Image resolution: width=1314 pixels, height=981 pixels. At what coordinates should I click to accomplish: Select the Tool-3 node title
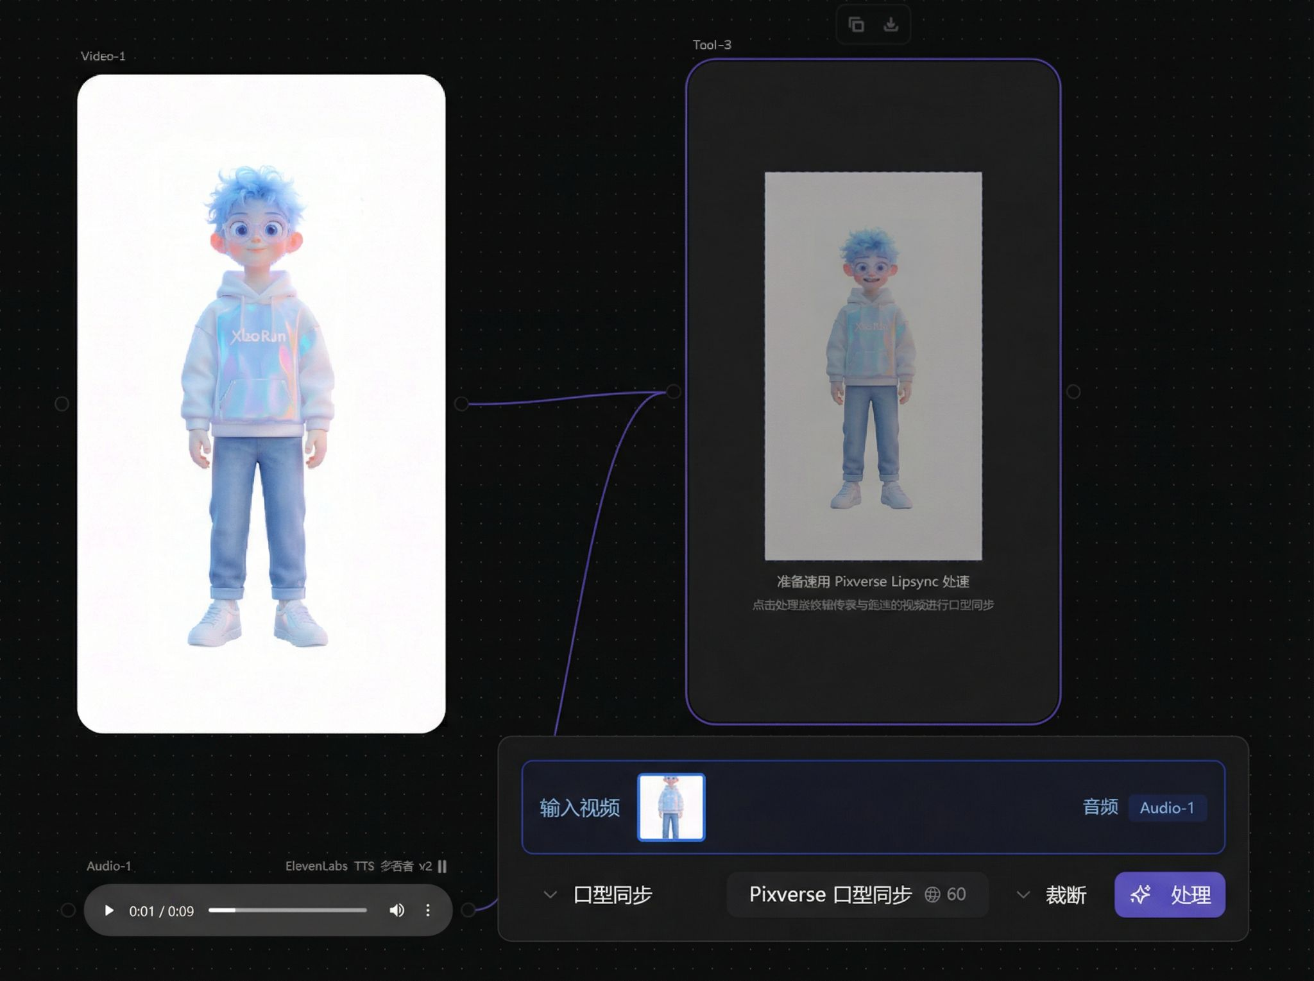[x=712, y=45]
